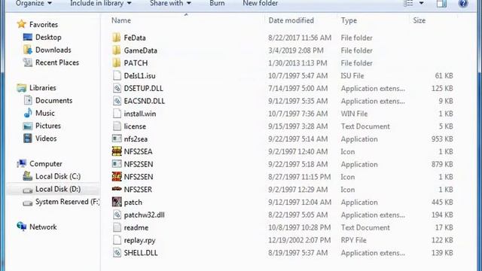This screenshot has width=482, height=271.
Task: Click the change view icon
Action: (x=408, y=3)
